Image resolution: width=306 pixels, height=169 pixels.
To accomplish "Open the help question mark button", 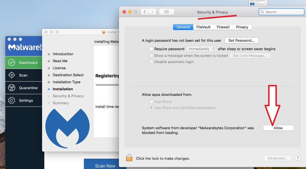I will 298,158.
